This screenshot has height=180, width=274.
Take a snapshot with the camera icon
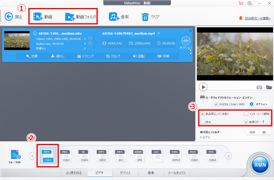tap(259, 87)
